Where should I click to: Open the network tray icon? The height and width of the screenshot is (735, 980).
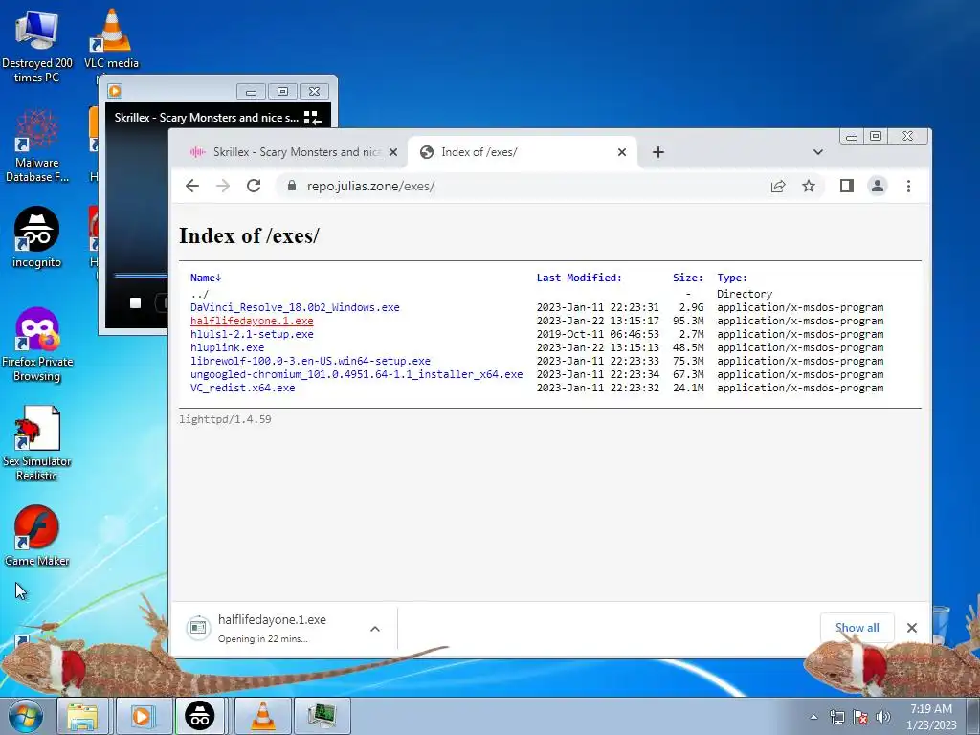(836, 717)
